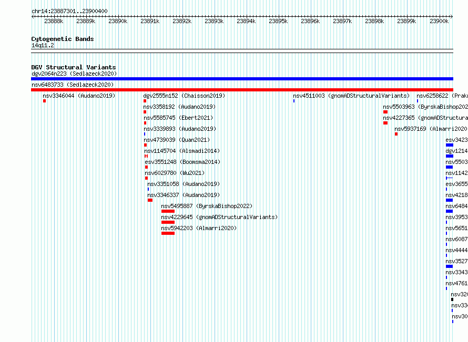Click the blue bar under esv3423
This screenshot has width=468, height=342.
(450, 145)
